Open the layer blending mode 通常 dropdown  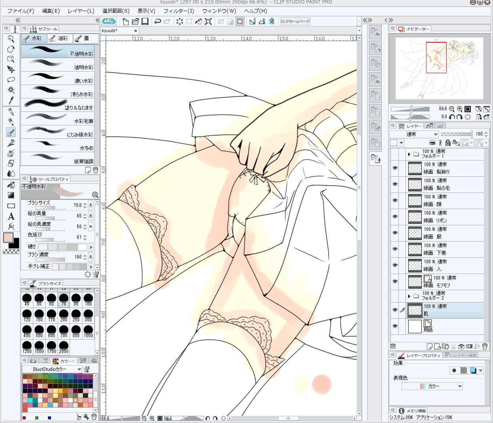pos(414,134)
